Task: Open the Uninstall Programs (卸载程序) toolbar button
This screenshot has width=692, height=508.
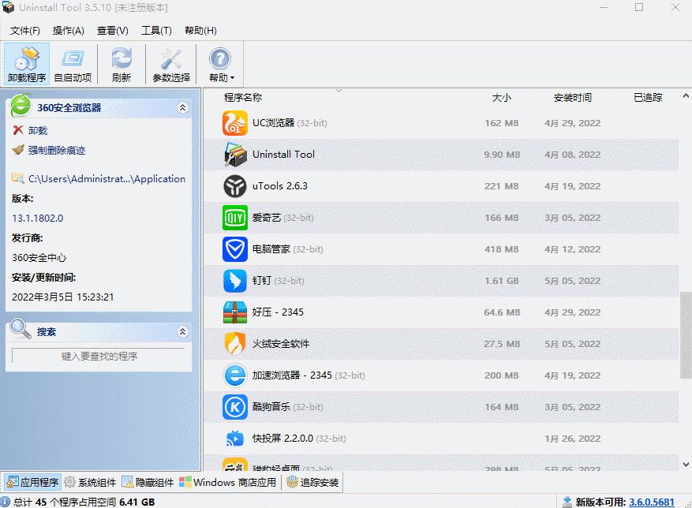Action: pyautogui.click(x=27, y=65)
